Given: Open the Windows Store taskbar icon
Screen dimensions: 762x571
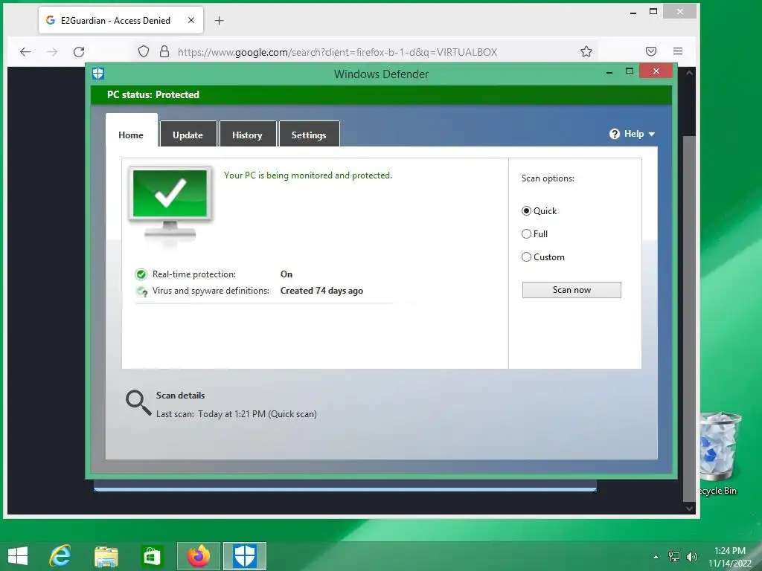Looking at the screenshot, I should tap(152, 556).
